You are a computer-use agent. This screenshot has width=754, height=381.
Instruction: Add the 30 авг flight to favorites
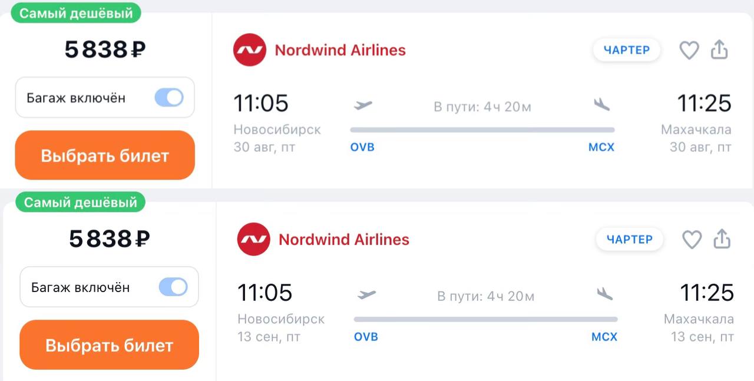click(x=689, y=50)
